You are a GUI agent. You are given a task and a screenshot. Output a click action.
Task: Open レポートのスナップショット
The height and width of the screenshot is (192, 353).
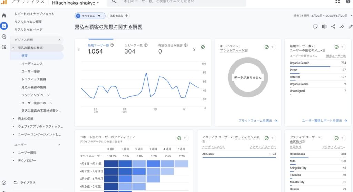pyautogui.click(x=34, y=14)
